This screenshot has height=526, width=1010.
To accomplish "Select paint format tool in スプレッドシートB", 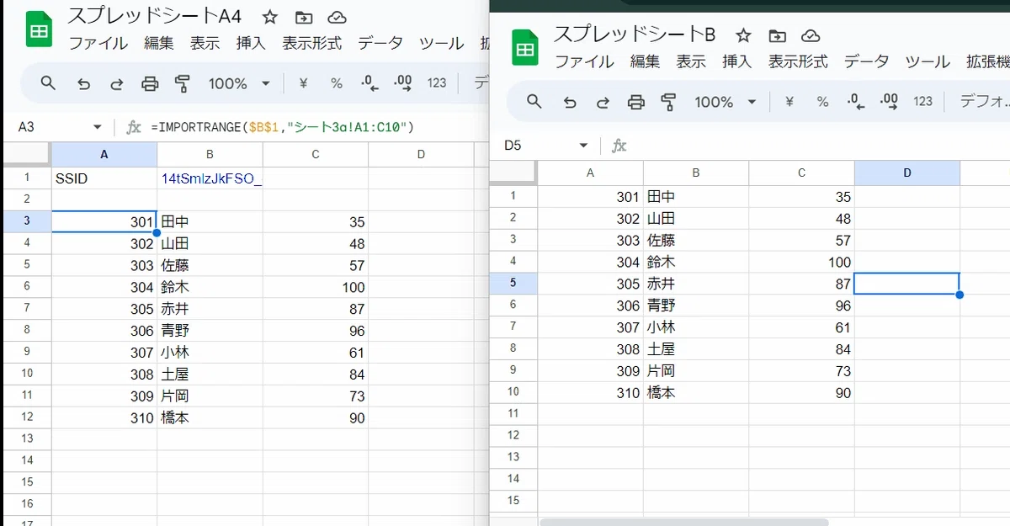I will [x=669, y=102].
